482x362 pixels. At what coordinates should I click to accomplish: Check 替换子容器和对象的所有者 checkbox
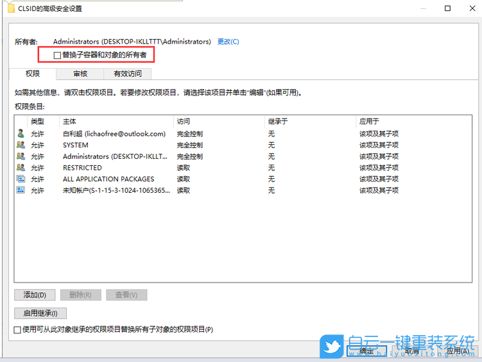(57, 55)
